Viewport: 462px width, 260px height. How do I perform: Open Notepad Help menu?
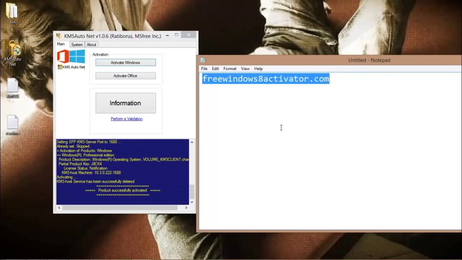point(258,69)
